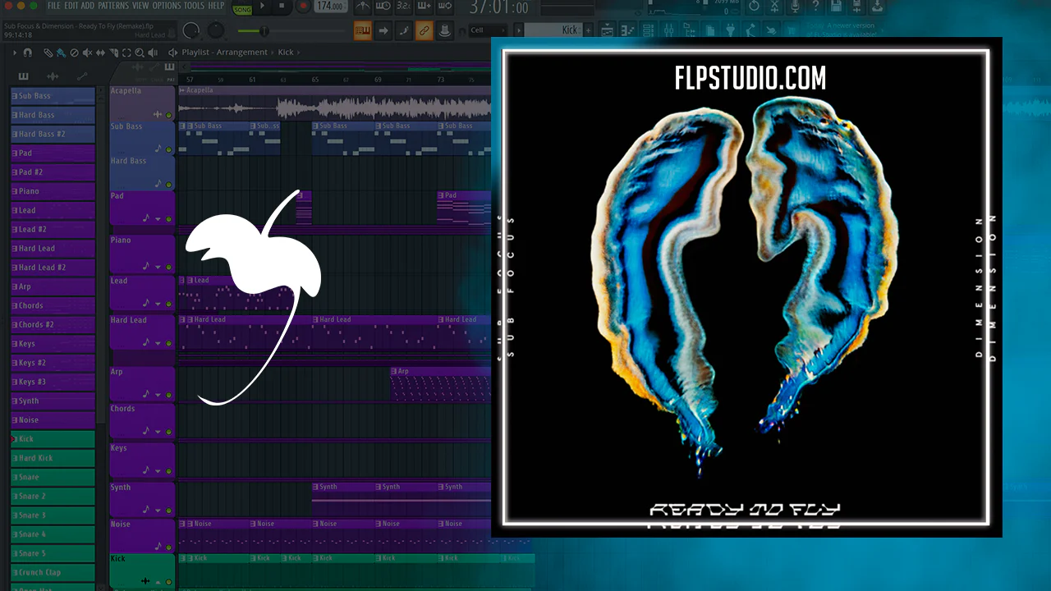Click bar 57 on the timeline ruler

click(190, 80)
